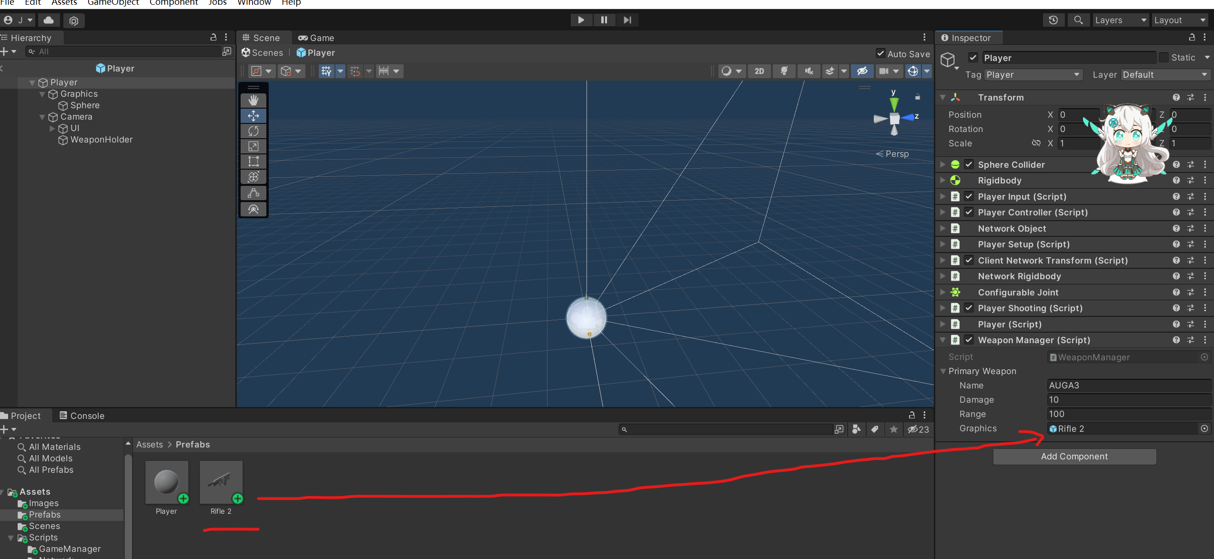Select the Rect tool
The width and height of the screenshot is (1214, 559).
(253, 161)
